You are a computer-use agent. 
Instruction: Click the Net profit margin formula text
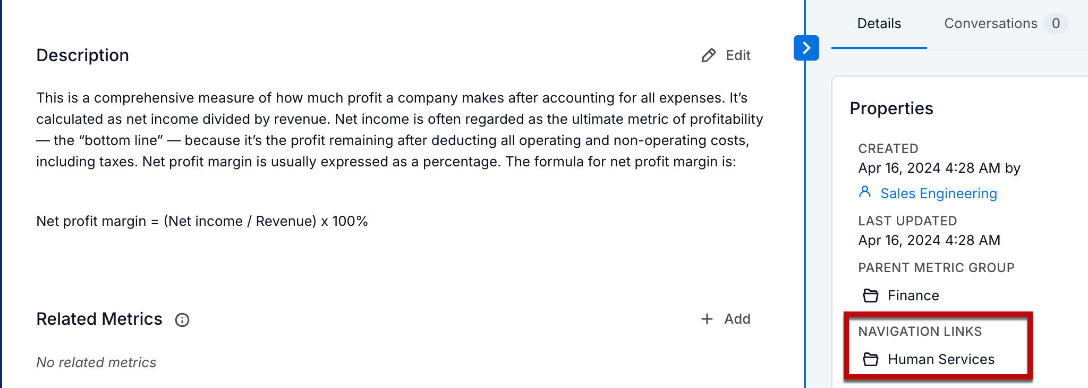pos(202,221)
